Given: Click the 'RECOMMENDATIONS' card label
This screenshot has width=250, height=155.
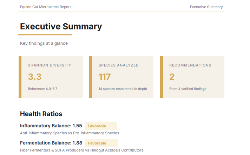Looking at the screenshot, I should coord(190,65).
